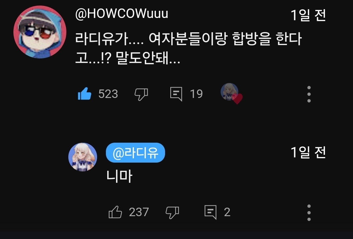
Task: Open more options for 라디유's reply
Action: coord(309,213)
